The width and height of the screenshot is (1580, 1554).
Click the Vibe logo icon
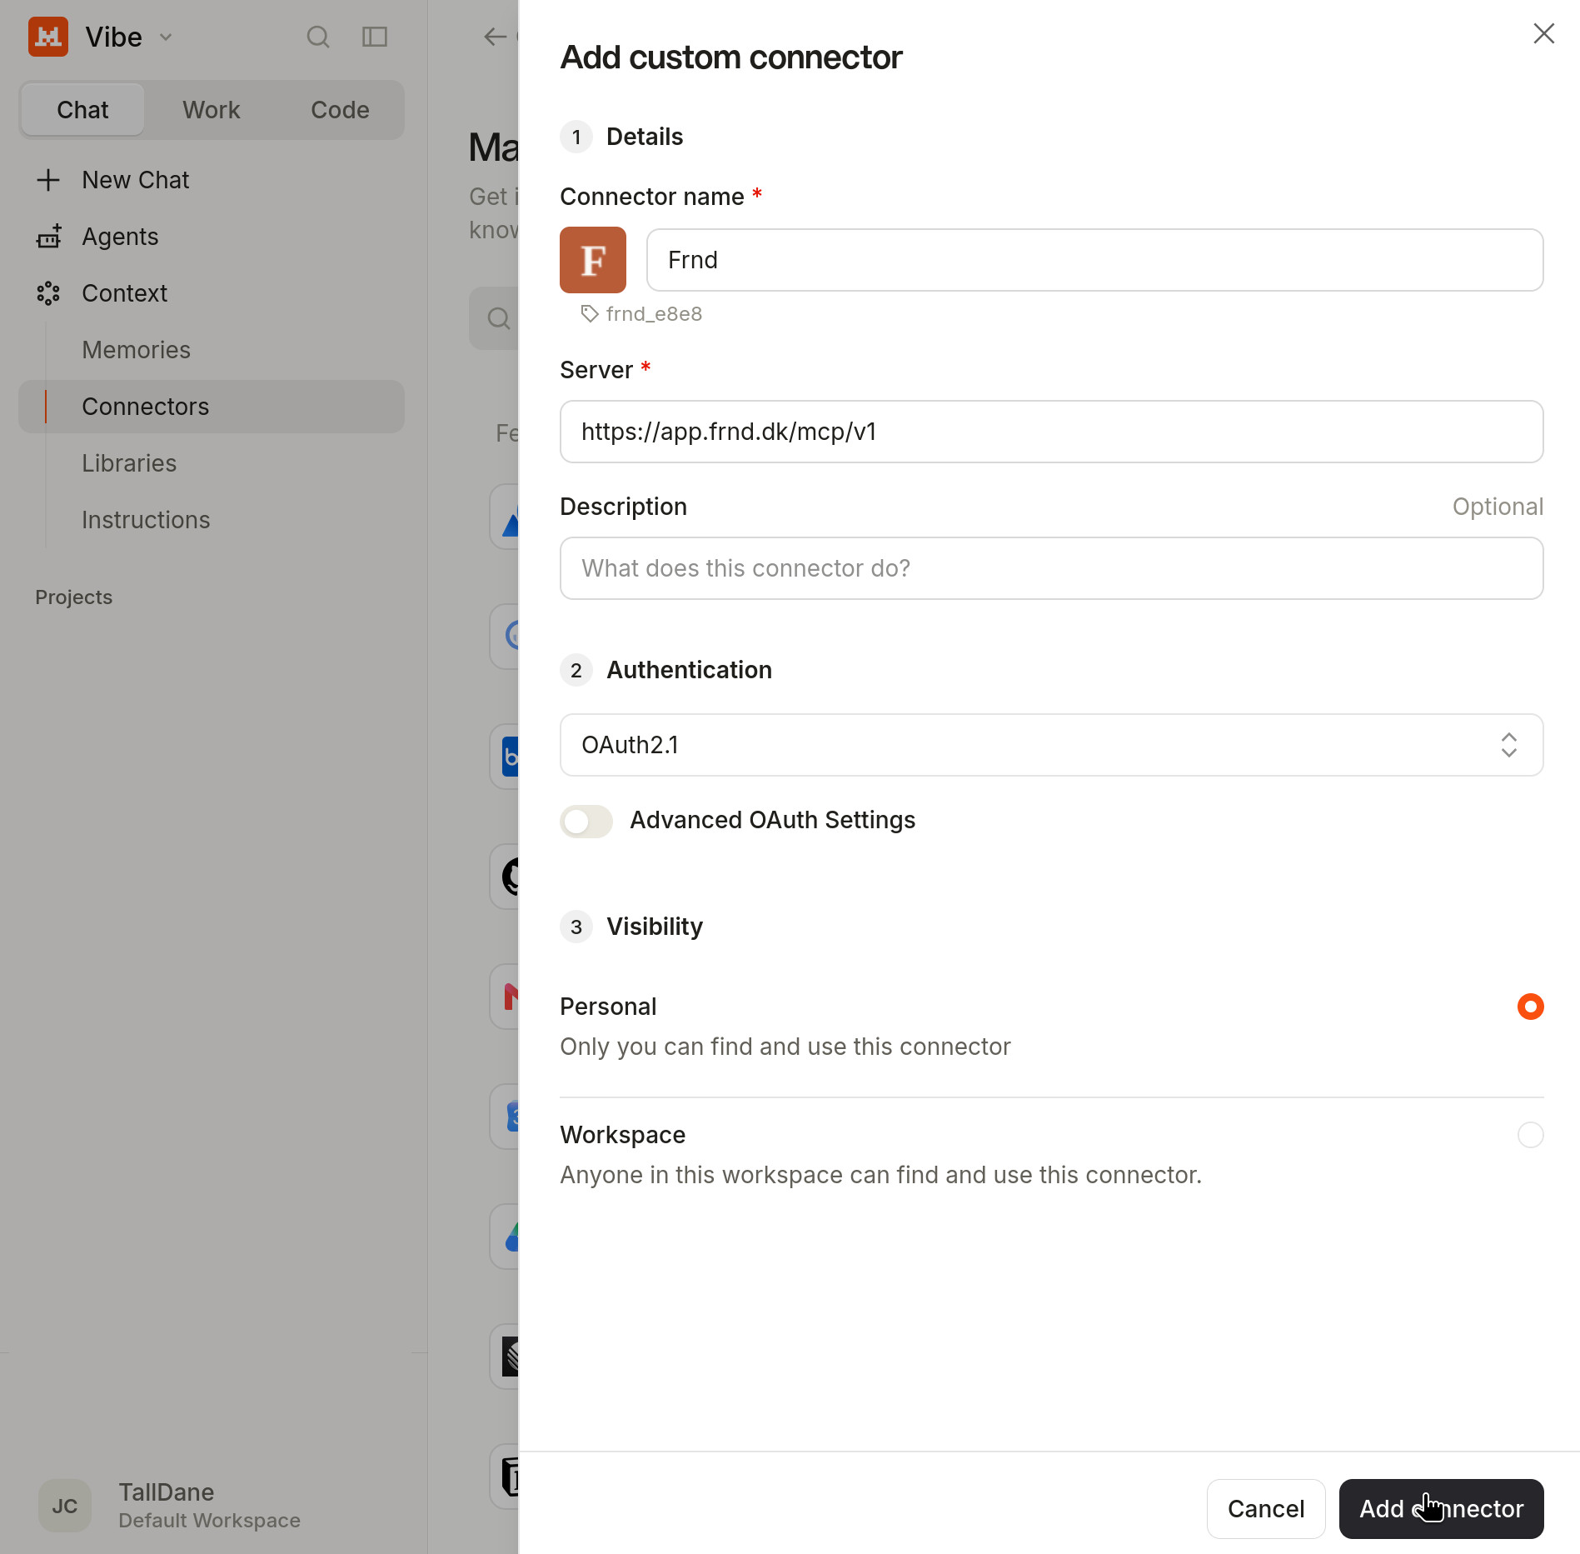[48, 37]
